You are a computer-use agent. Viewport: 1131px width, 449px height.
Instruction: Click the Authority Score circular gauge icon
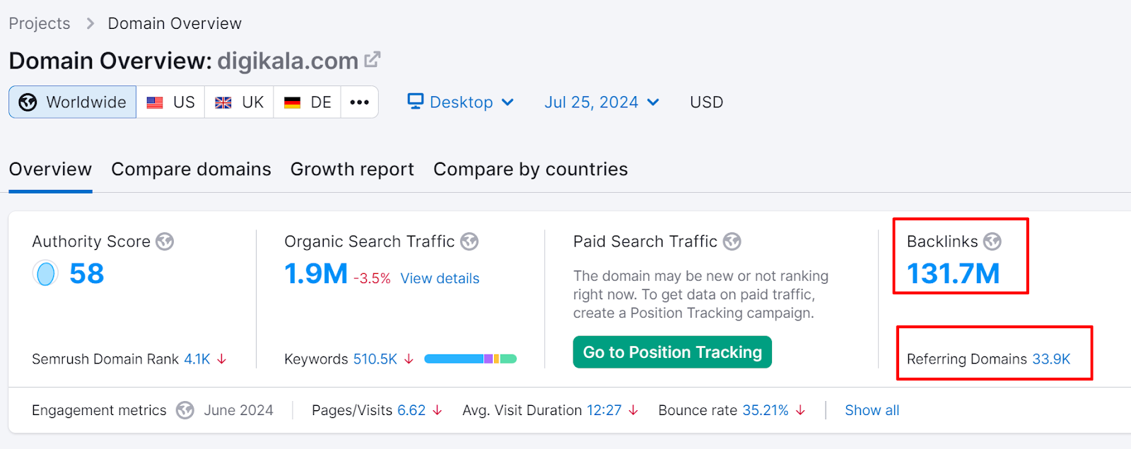click(x=45, y=273)
